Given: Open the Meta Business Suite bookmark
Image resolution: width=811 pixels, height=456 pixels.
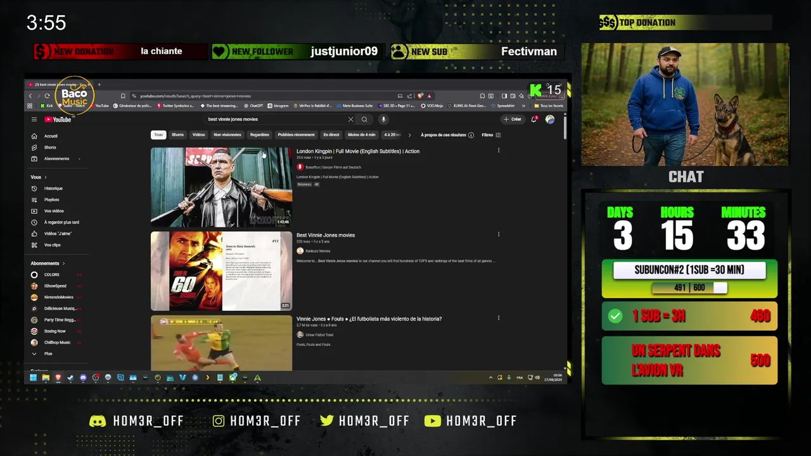Looking at the screenshot, I should tap(355, 106).
